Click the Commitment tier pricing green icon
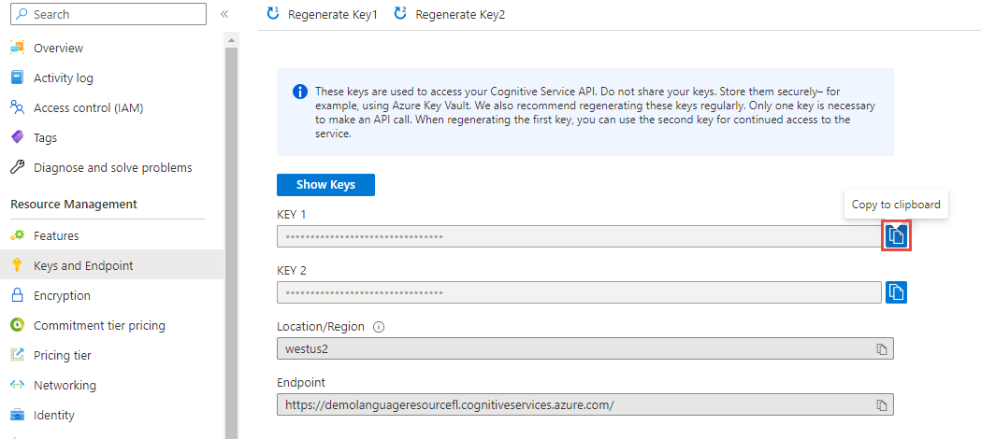 coord(18,325)
